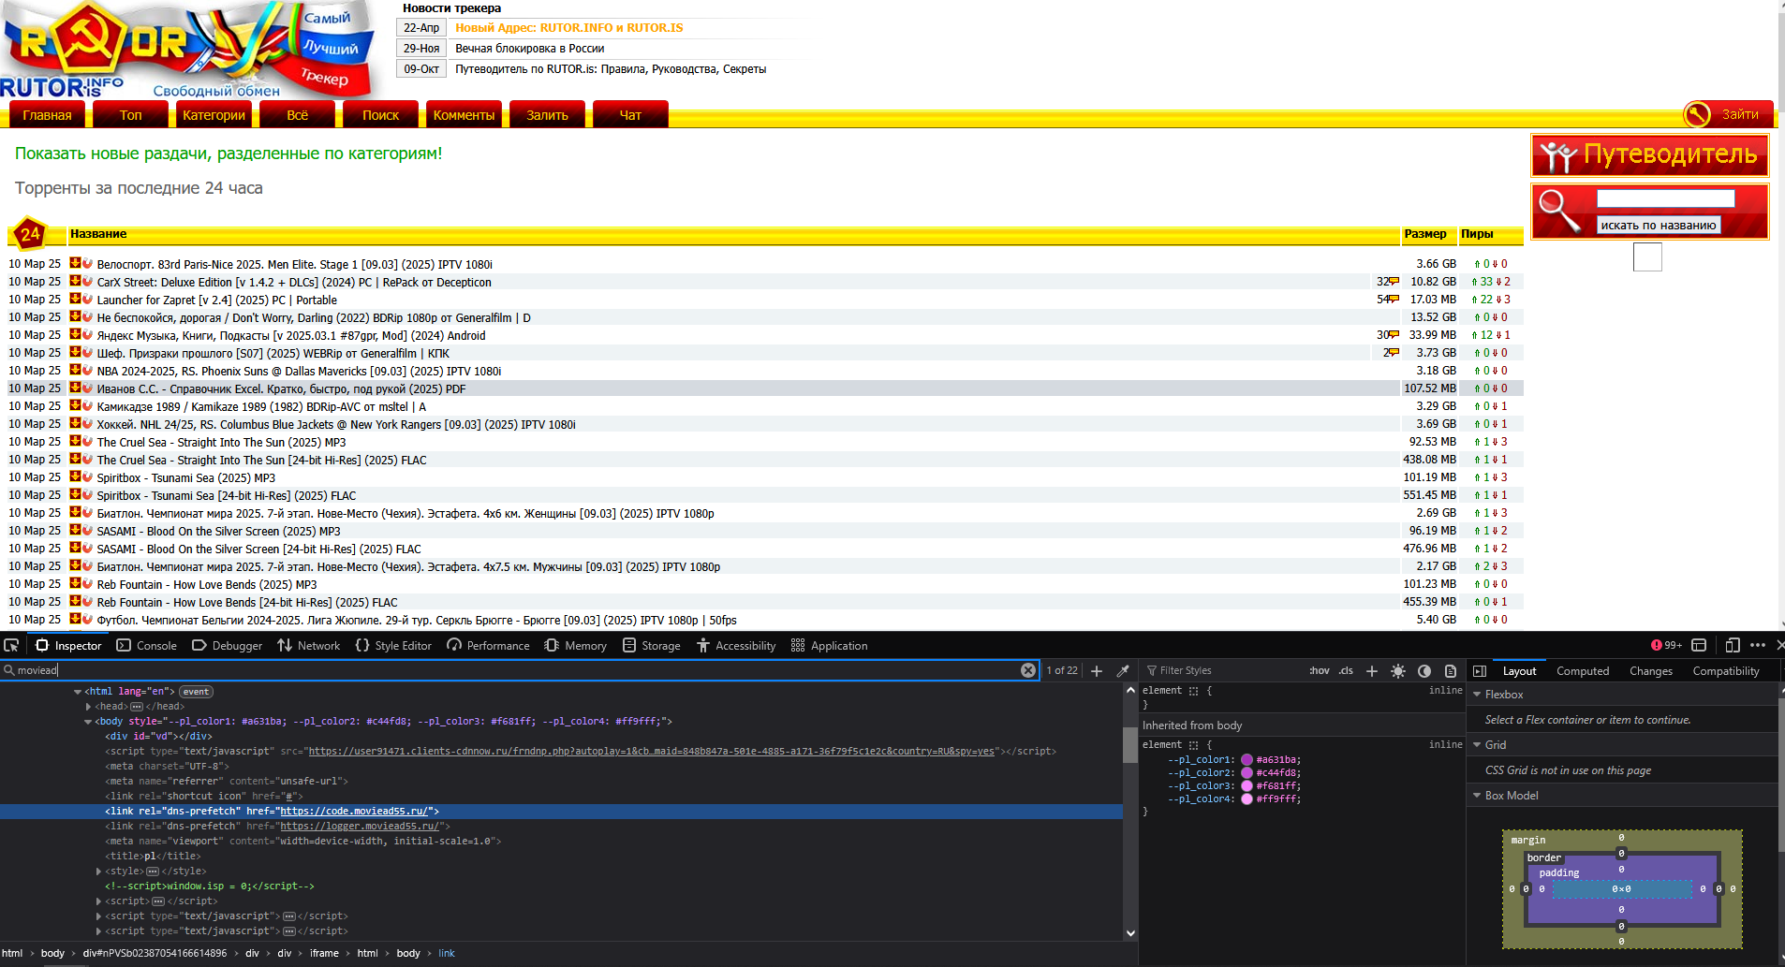Click the RUTOR site logo

click(187, 49)
